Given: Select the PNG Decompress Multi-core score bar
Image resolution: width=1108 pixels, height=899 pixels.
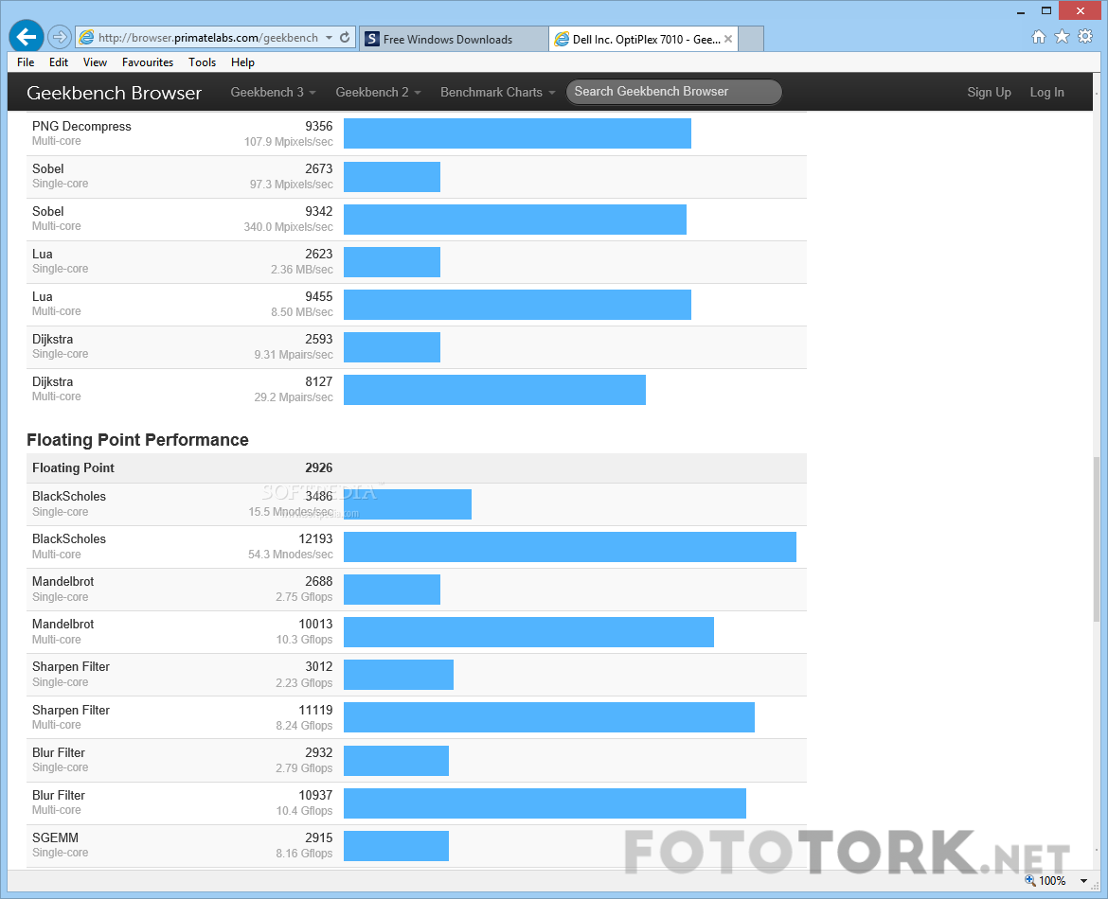Looking at the screenshot, I should (x=517, y=133).
